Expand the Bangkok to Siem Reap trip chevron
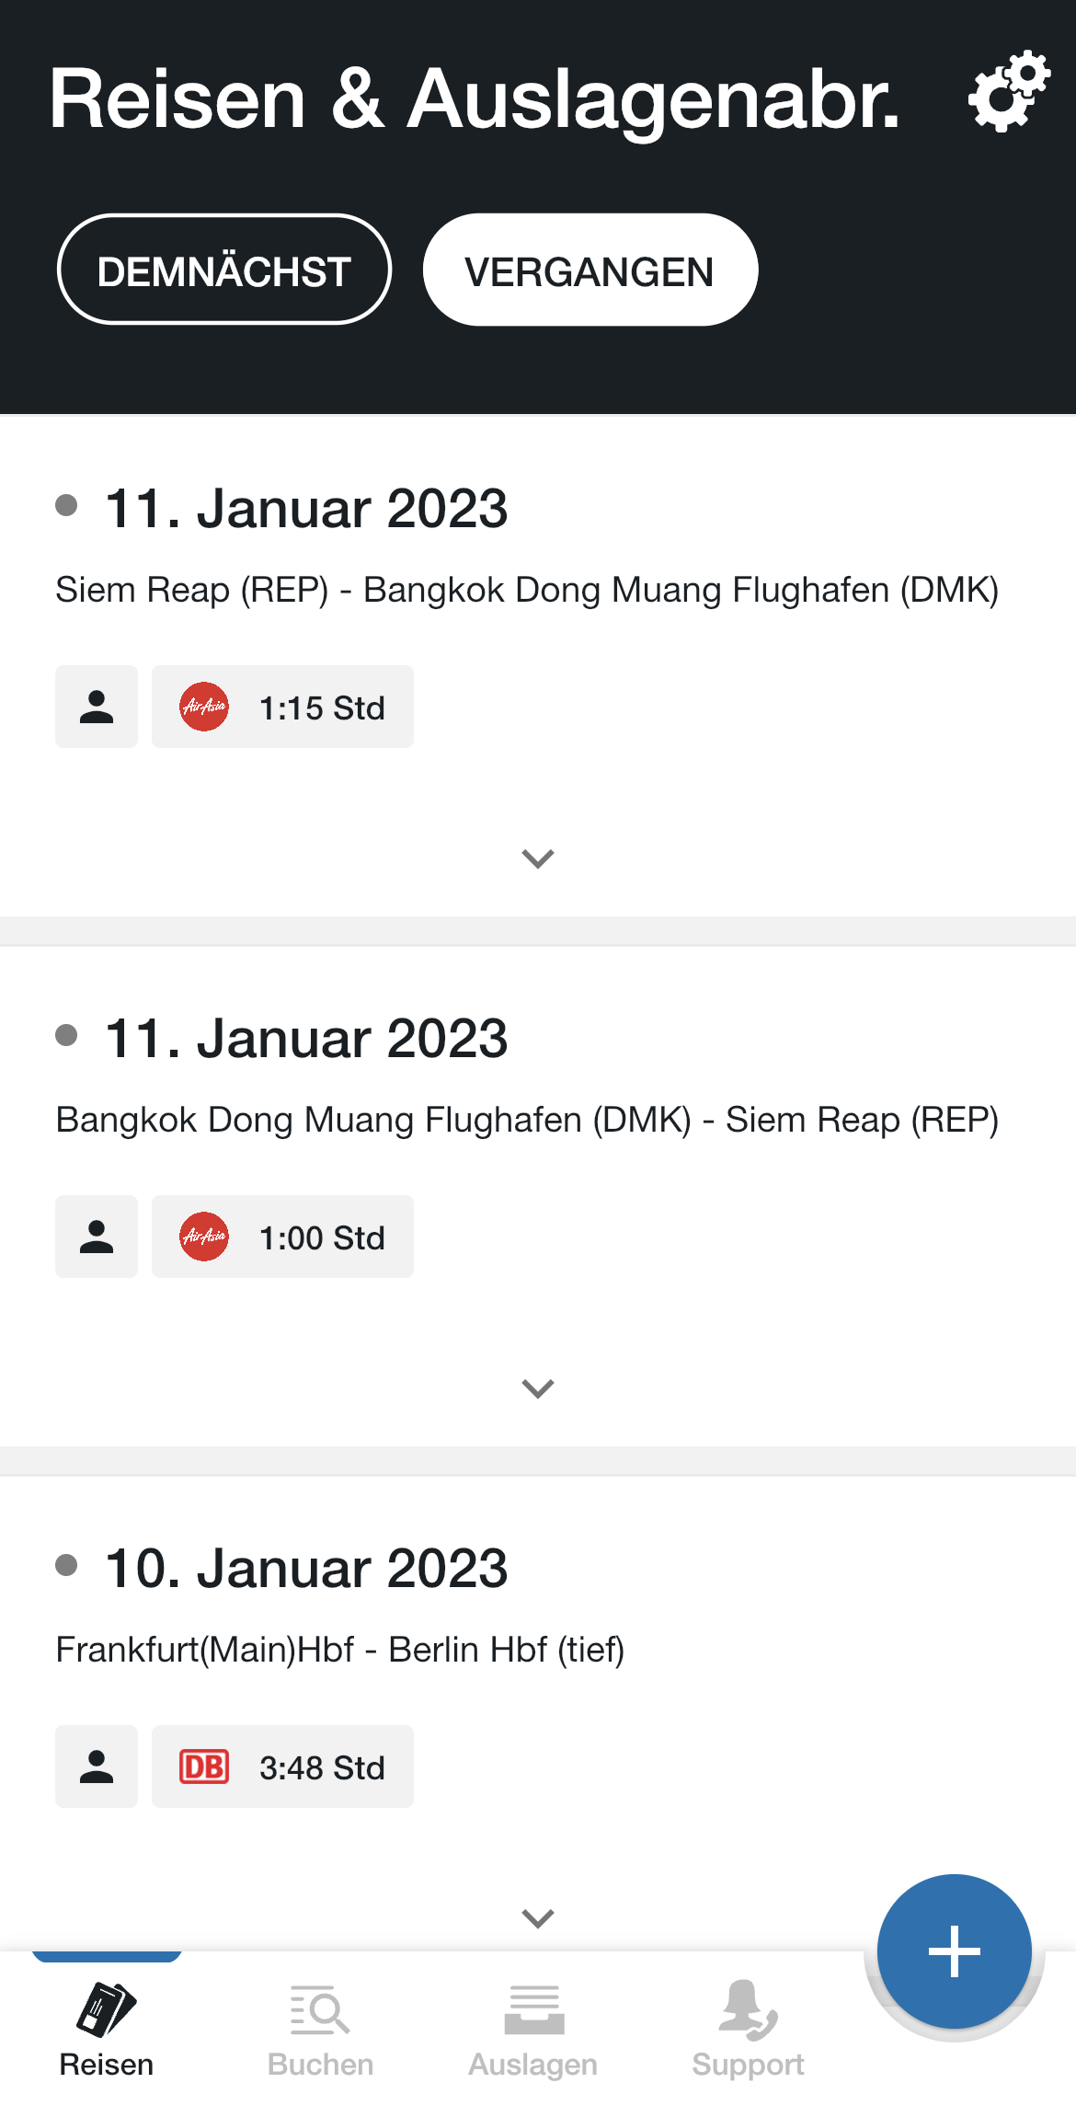The image size is (1076, 2106). [x=538, y=1388]
